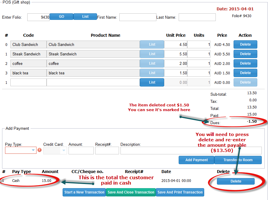
Task: Click into the First Name field
Action: tap(138, 17)
